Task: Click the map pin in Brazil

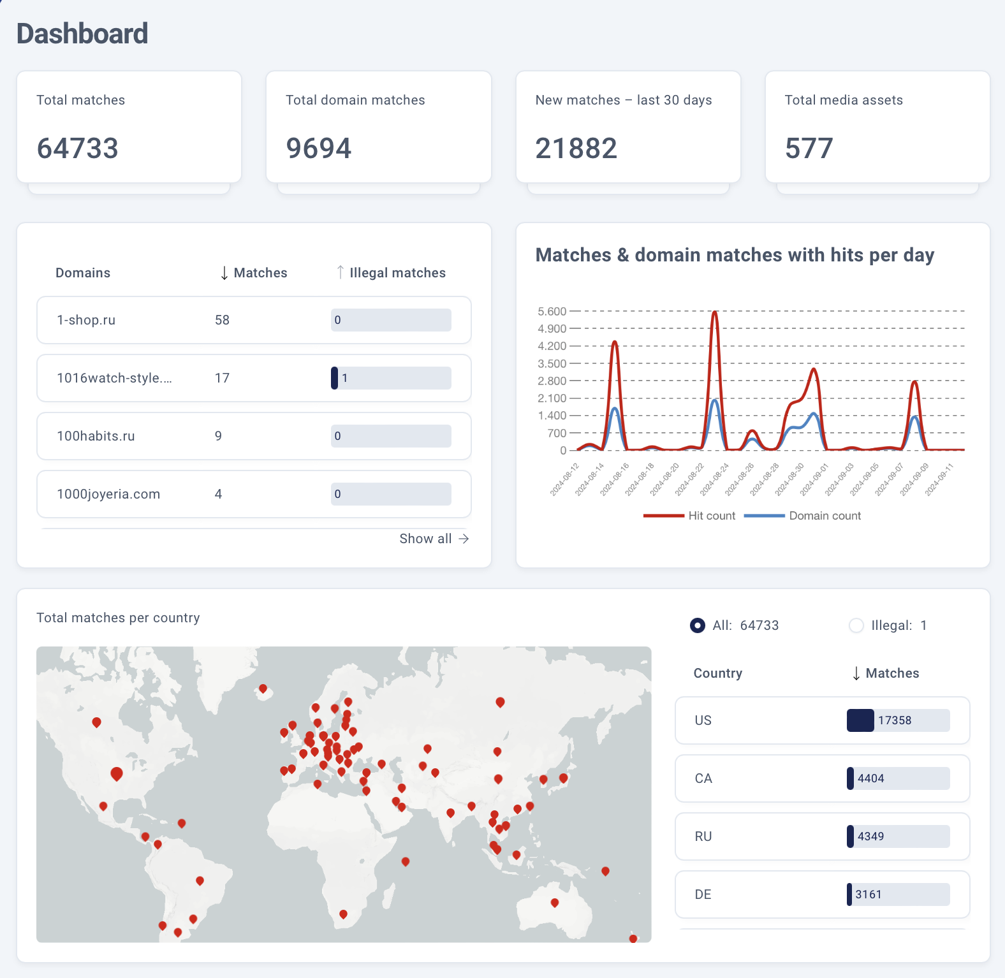Action: pyautogui.click(x=200, y=880)
